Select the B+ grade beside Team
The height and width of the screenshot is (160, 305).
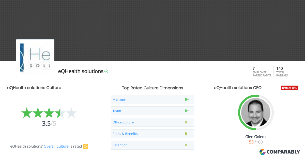pyautogui.click(x=187, y=111)
